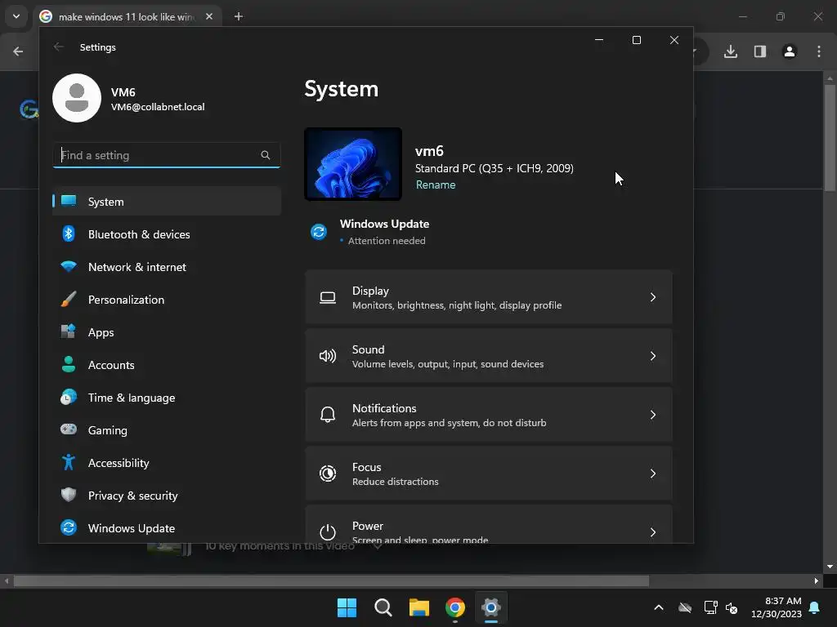This screenshot has height=627, width=837.
Task: Open Apps settings category
Action: [x=167, y=332]
